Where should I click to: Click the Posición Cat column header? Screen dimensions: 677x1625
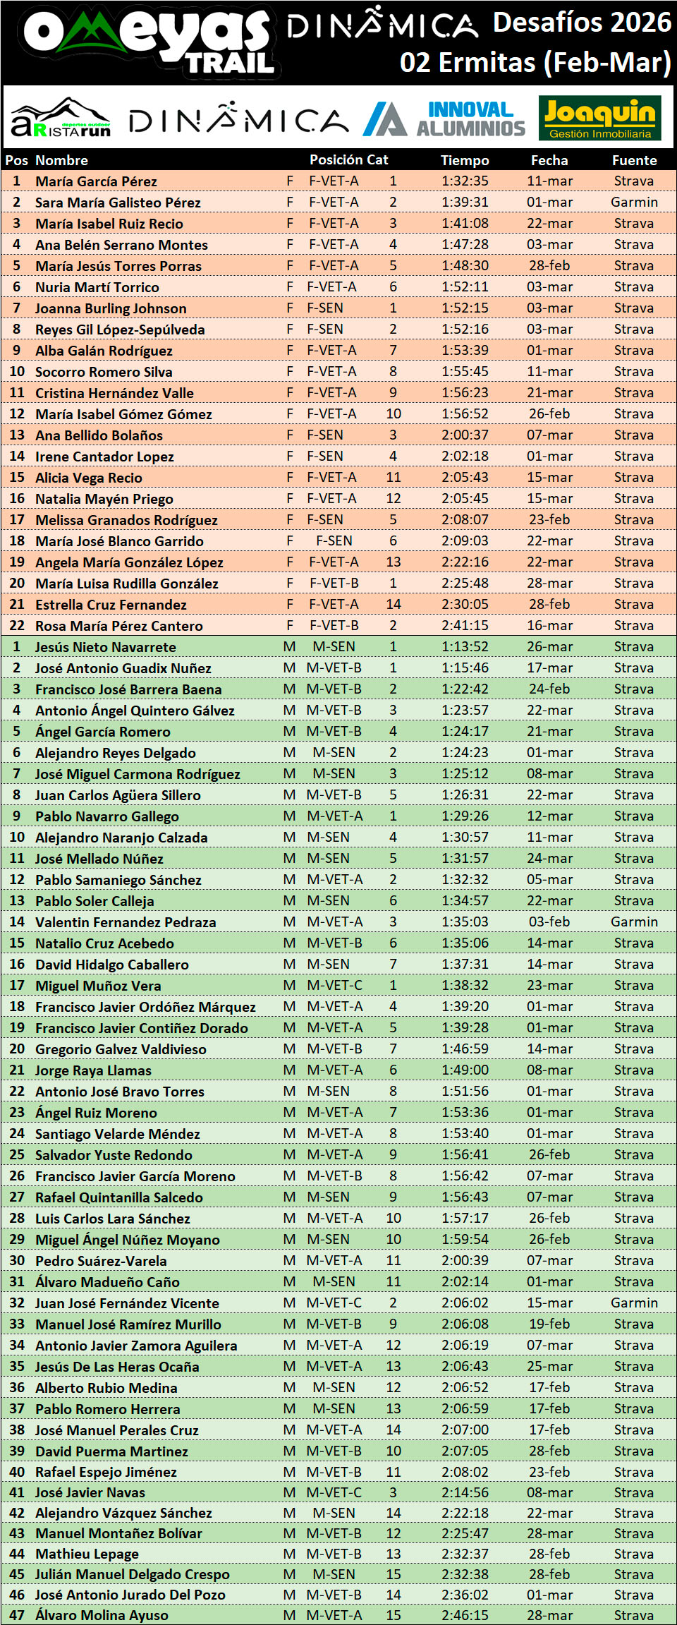pyautogui.click(x=348, y=159)
